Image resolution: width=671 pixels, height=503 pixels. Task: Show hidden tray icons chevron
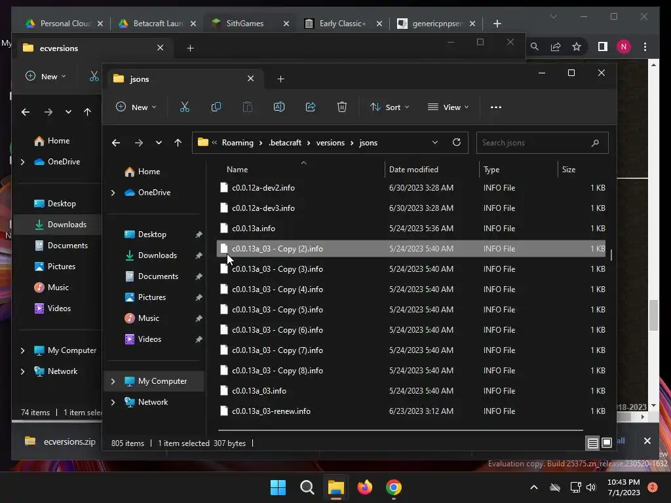pyautogui.click(x=534, y=487)
